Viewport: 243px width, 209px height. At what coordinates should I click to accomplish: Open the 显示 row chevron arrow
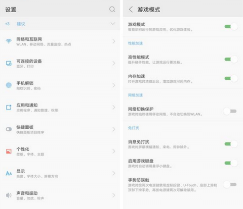pyautogui.click(x=114, y=173)
